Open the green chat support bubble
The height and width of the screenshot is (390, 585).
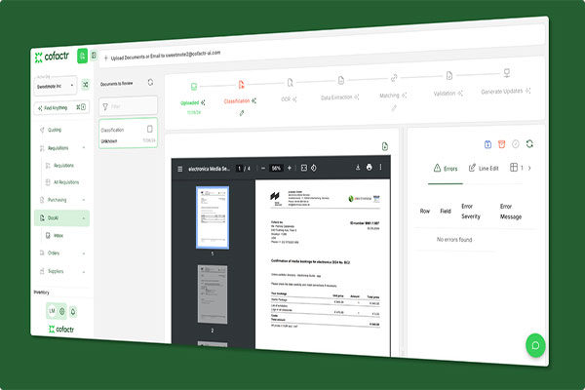[535, 345]
